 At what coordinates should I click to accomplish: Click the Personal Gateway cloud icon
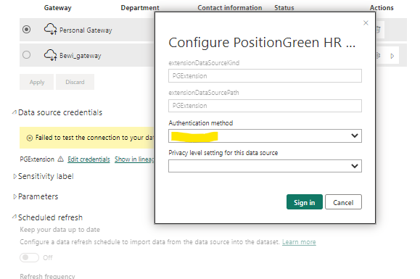50,29
